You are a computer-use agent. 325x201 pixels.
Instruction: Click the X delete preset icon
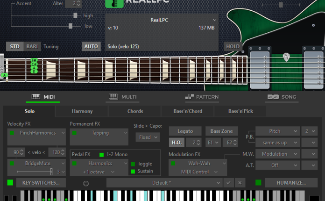coord(240,183)
